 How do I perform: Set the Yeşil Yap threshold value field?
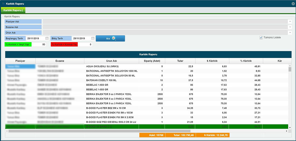[39, 45]
